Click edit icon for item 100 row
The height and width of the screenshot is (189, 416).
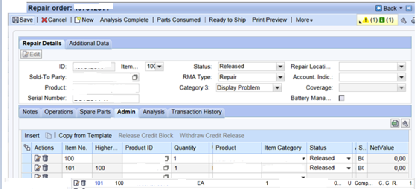(38, 158)
